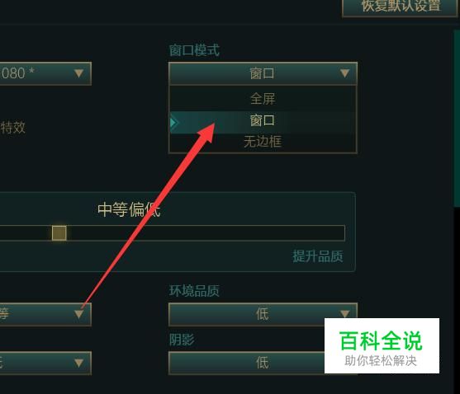The image size is (460, 394).
Task: Choose the 无边框 option
Action: tap(263, 142)
